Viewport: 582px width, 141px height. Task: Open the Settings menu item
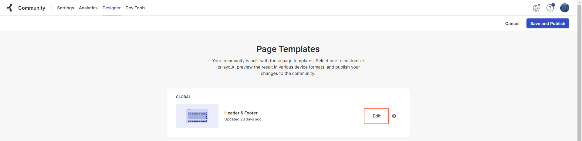(66, 8)
